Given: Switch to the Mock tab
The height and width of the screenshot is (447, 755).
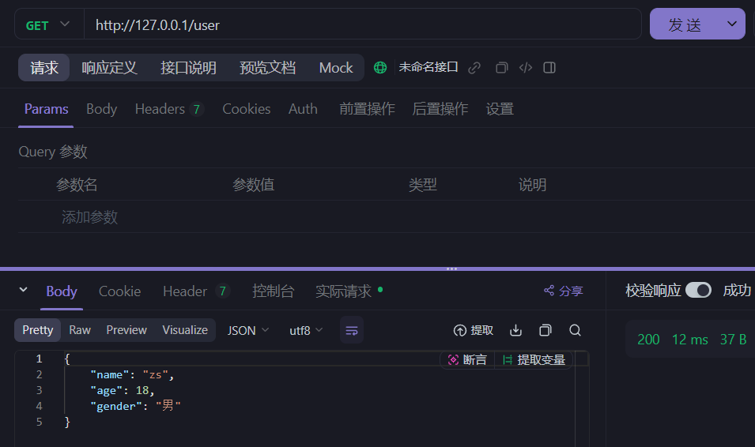Looking at the screenshot, I should click(336, 68).
